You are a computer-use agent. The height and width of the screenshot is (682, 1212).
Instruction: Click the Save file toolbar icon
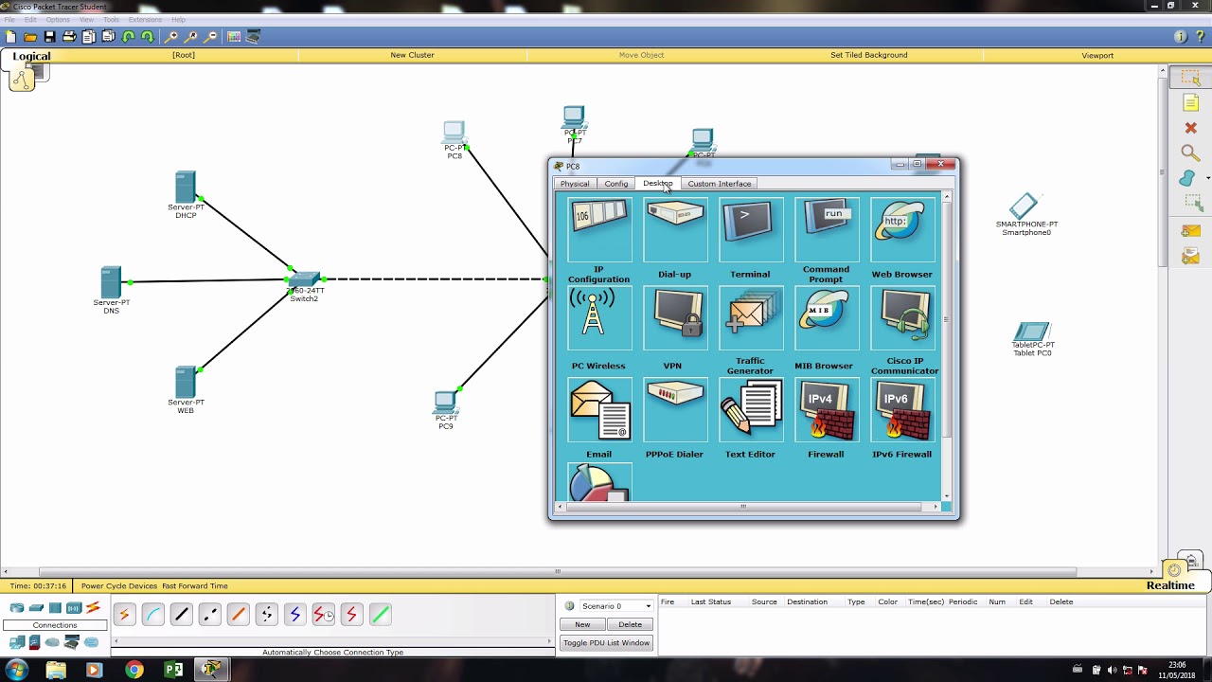(x=49, y=37)
